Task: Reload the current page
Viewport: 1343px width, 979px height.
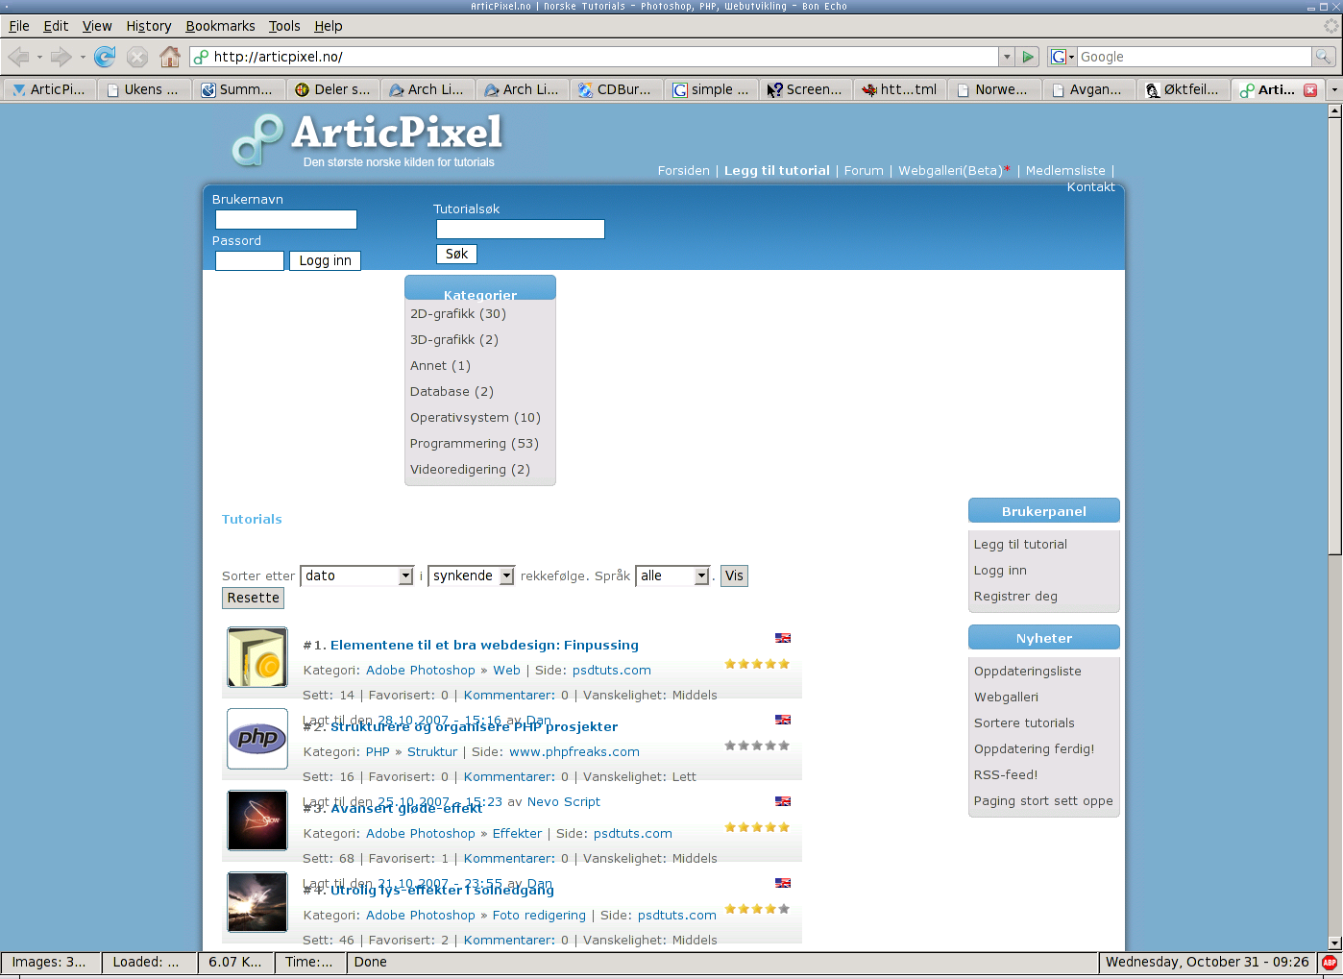Action: point(105,57)
